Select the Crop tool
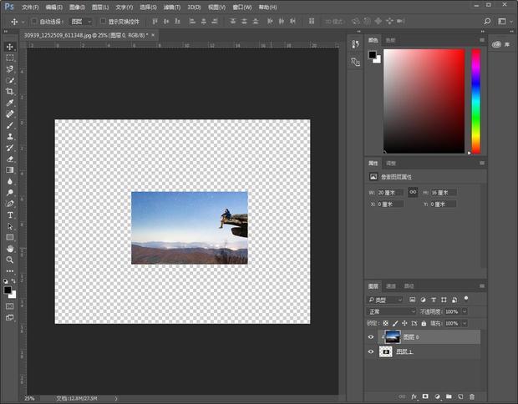 (10, 92)
